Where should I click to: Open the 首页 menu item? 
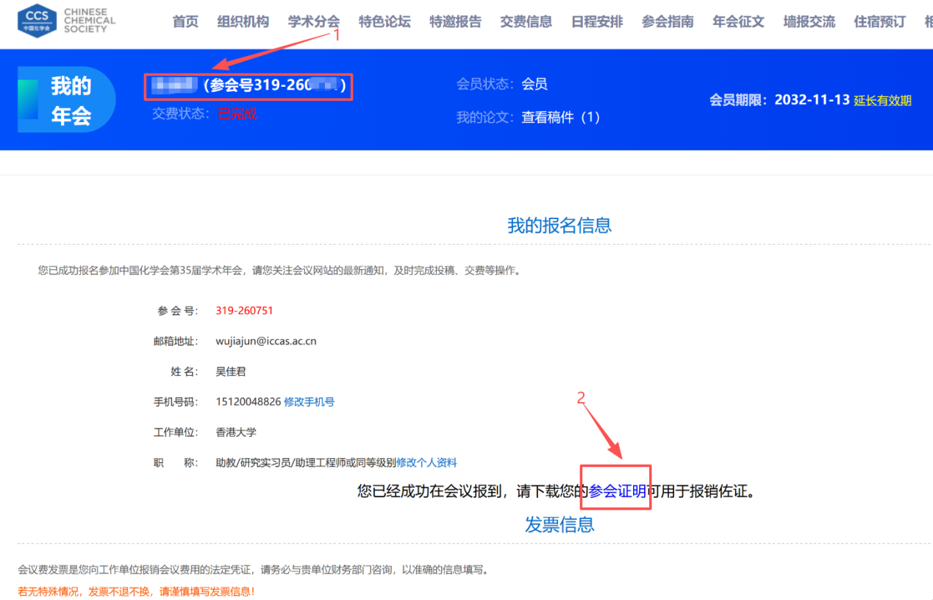click(185, 22)
